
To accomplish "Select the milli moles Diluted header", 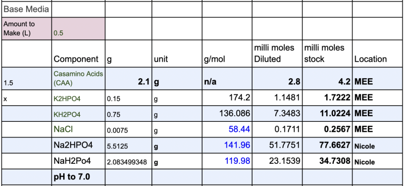I will click(x=277, y=54).
